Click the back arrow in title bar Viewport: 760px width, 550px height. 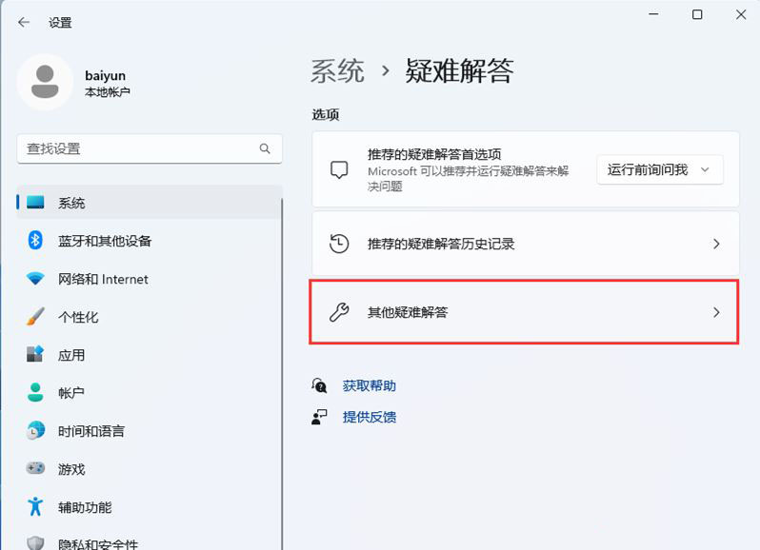(x=24, y=22)
